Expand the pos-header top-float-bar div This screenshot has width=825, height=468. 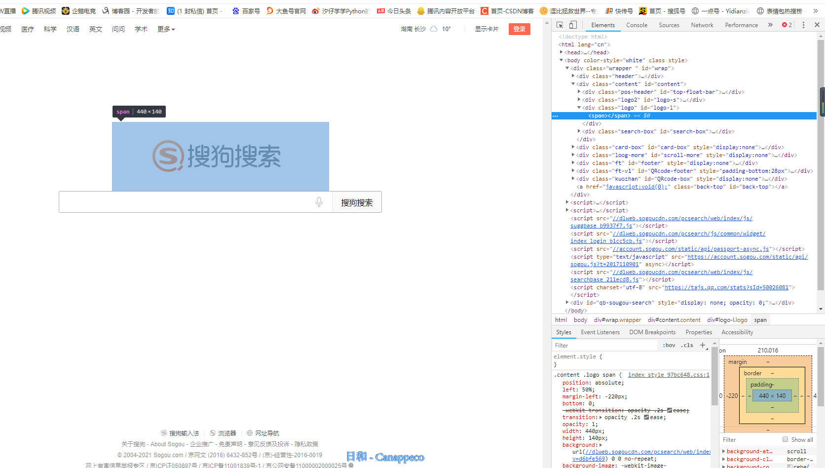579,92
